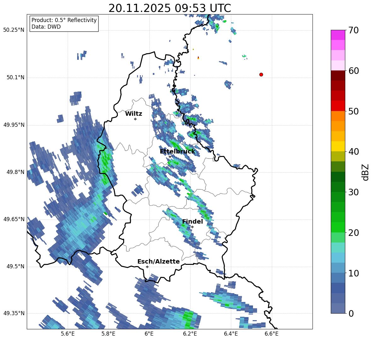Viewport: 373px width, 340px height.
Task: Click the 50.25°N latitude tick label
Action: (14, 30)
